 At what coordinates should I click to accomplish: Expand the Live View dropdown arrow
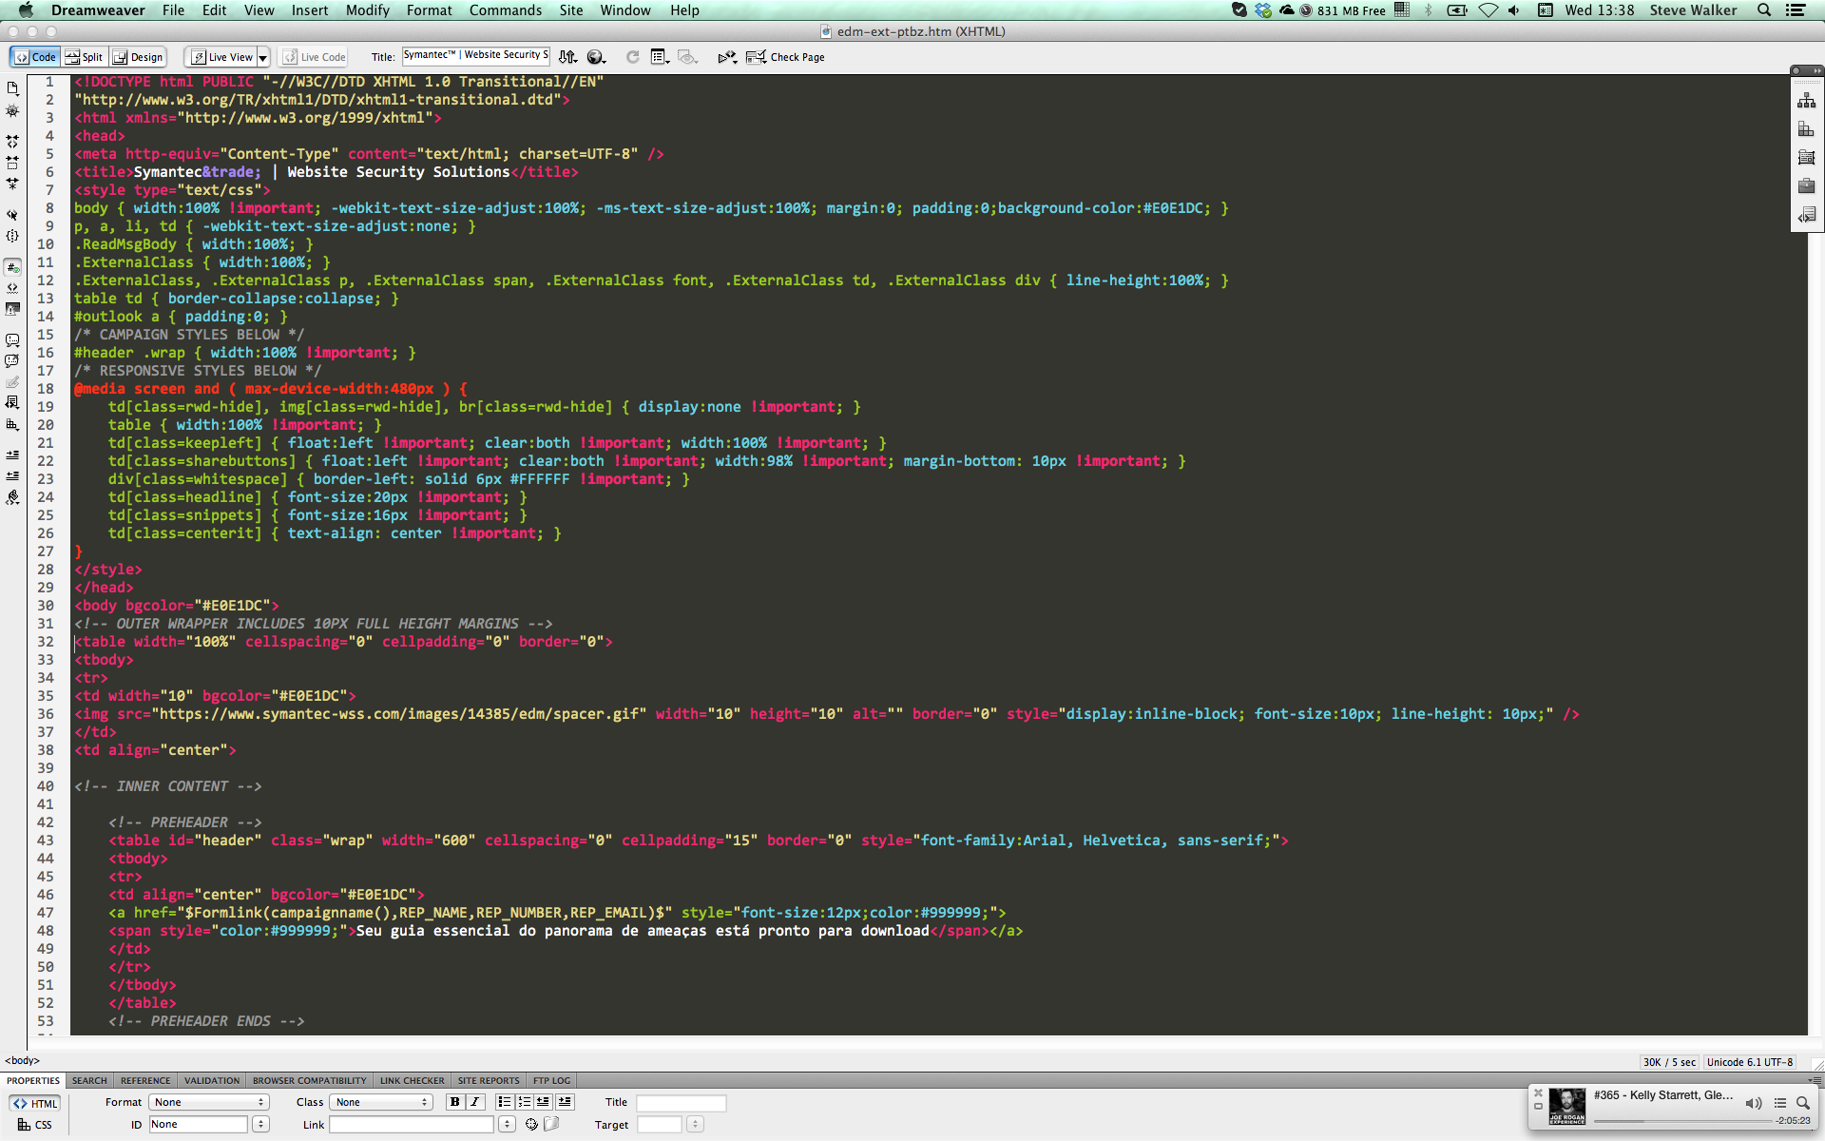coord(263,57)
